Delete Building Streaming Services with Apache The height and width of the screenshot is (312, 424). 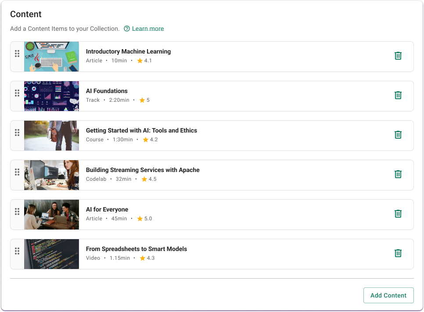coord(398,174)
